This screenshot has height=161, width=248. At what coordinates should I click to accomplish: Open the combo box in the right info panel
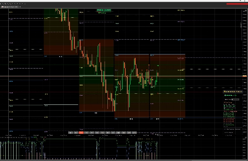pos(235,99)
